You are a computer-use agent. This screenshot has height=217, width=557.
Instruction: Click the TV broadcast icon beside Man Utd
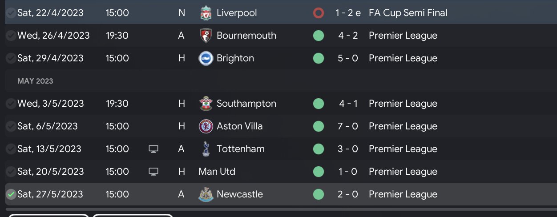click(153, 172)
